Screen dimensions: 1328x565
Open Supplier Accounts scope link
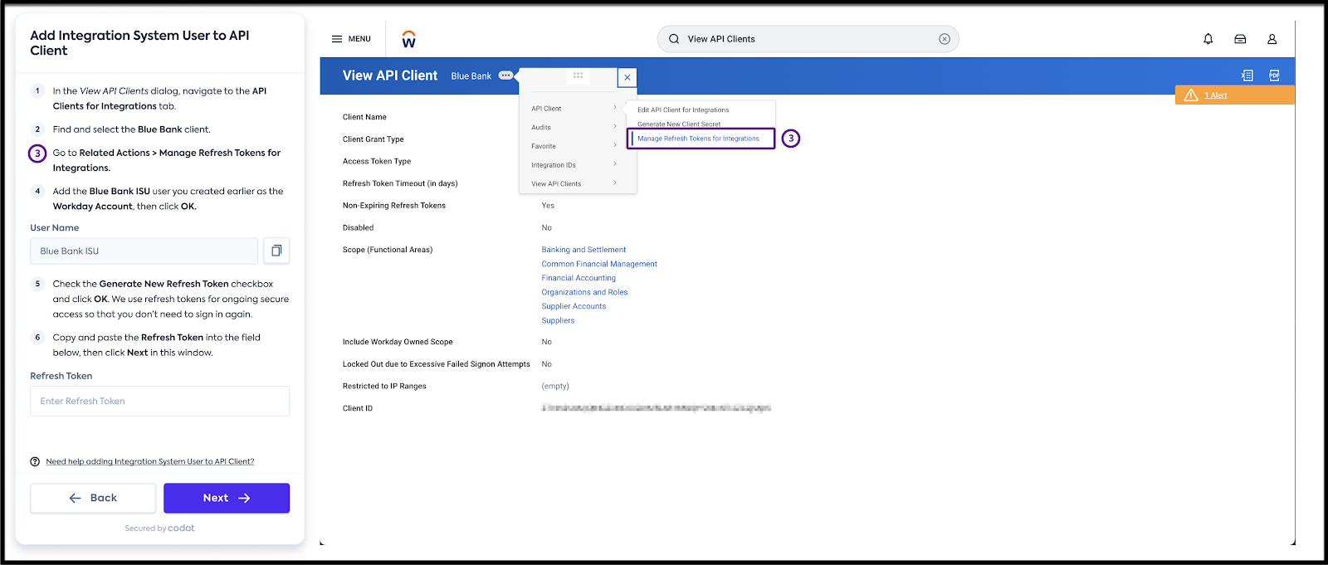tap(574, 306)
